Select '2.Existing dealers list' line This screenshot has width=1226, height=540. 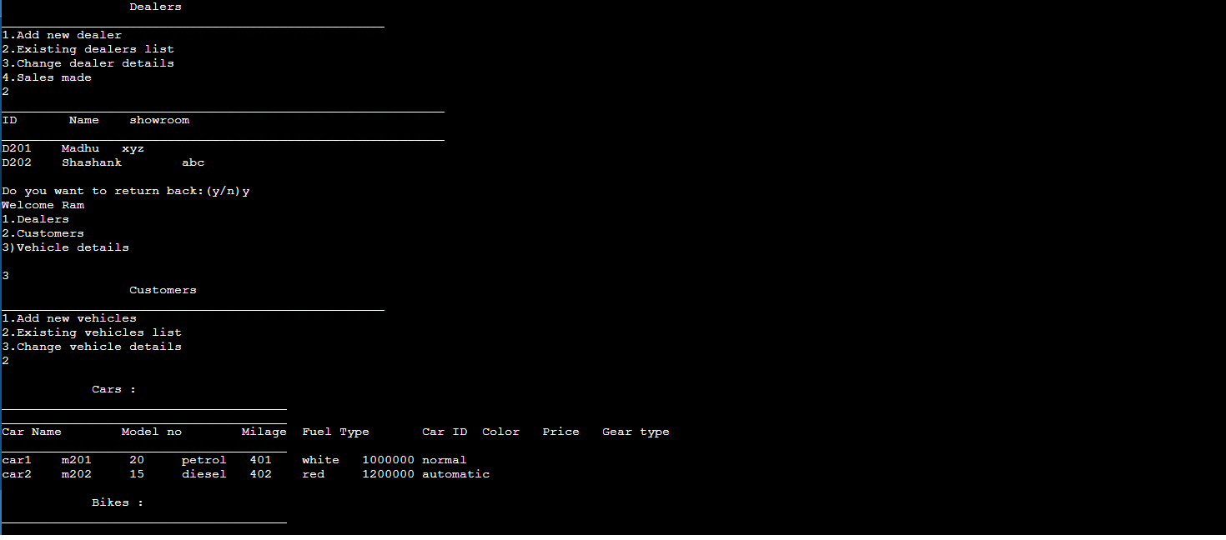[88, 49]
